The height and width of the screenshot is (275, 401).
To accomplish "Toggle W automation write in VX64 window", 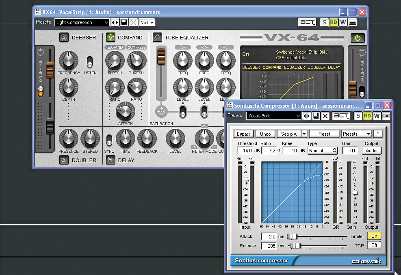I will coord(343,22).
